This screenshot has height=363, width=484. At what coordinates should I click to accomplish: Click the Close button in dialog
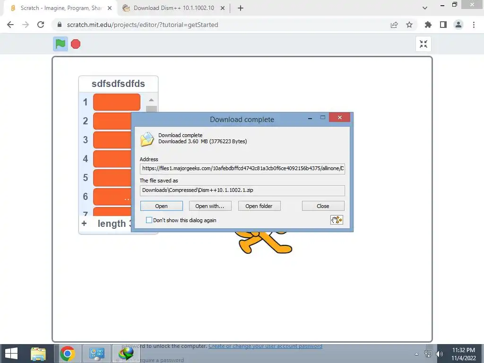tap(323, 206)
